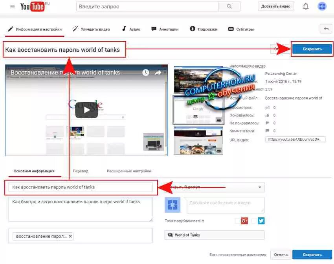
Task: Enable publishing to Google+ checkbox
Action: [x=237, y=221]
